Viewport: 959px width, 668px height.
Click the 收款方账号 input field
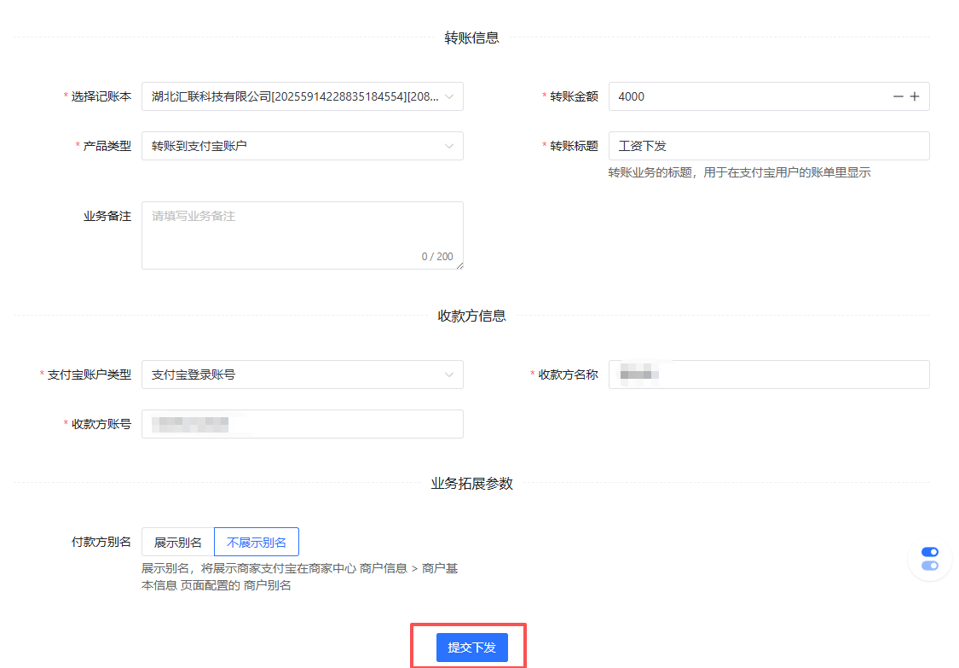point(302,424)
